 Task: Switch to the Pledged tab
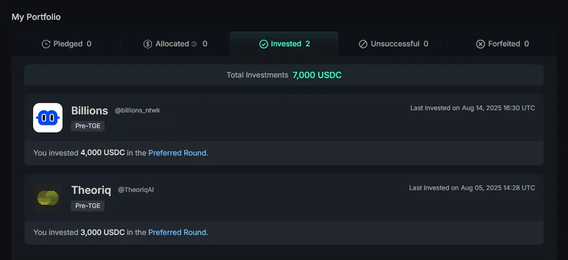pyautogui.click(x=66, y=44)
